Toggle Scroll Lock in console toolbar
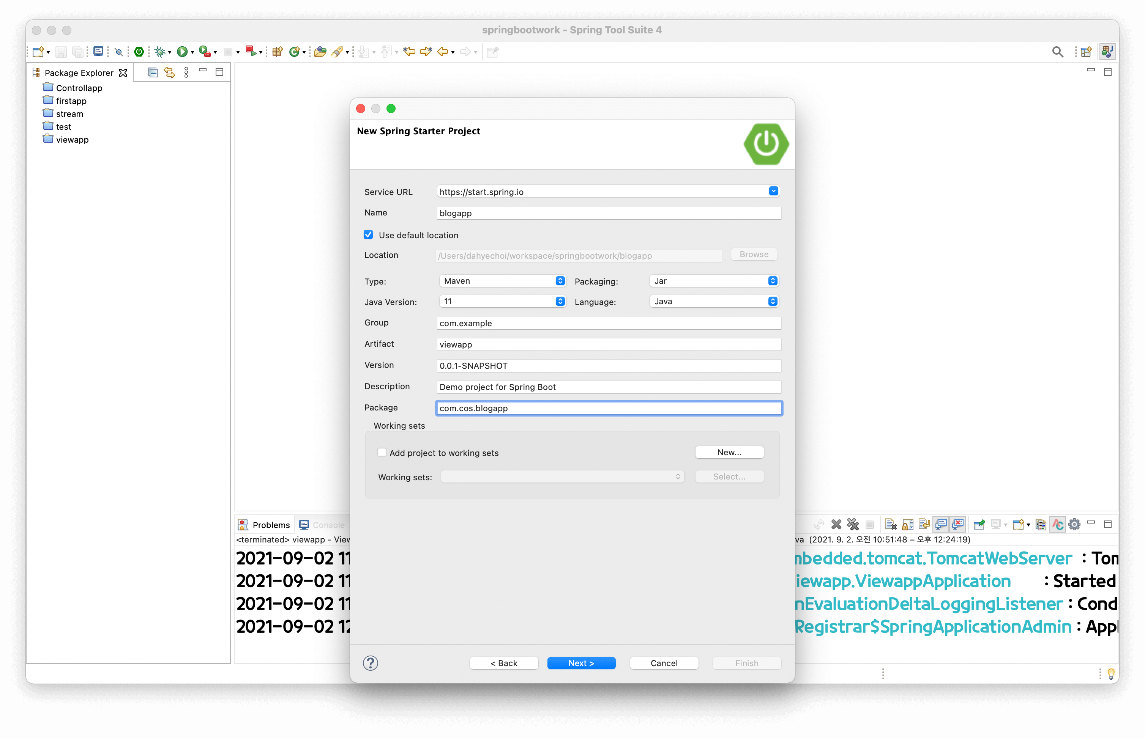This screenshot has width=1145, height=739. pos(907,525)
